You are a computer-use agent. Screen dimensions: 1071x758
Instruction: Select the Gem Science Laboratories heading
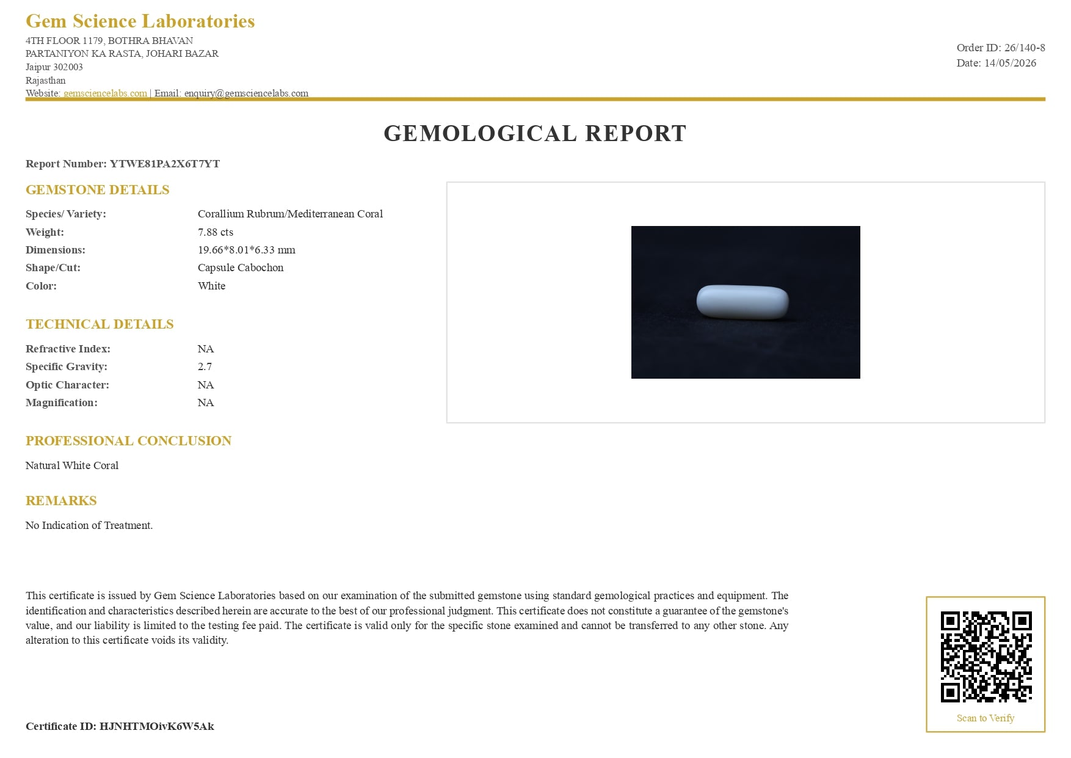[x=140, y=21]
